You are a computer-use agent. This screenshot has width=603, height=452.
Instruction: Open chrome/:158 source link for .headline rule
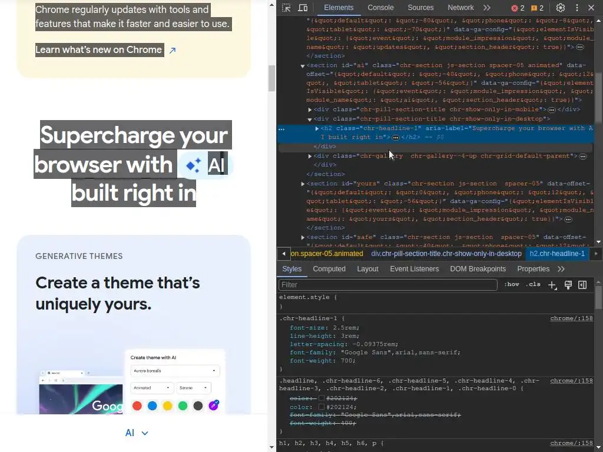click(571, 381)
